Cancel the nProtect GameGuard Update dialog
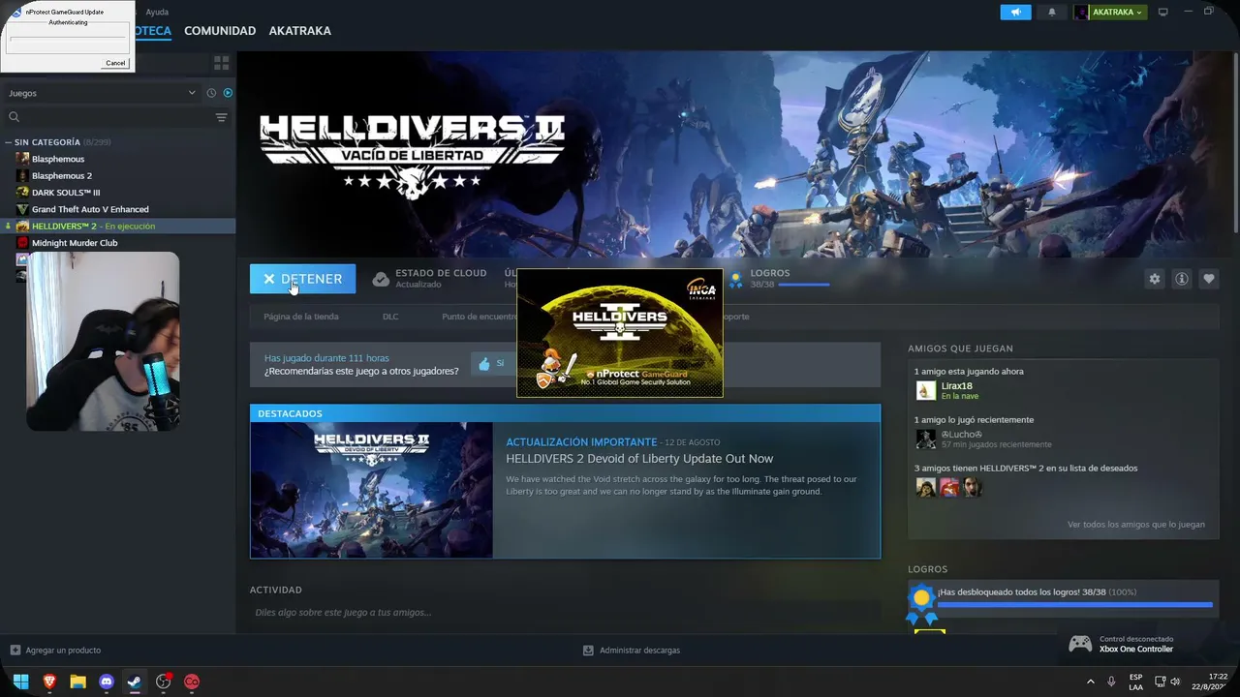Viewport: 1240px width, 697px height. click(115, 63)
